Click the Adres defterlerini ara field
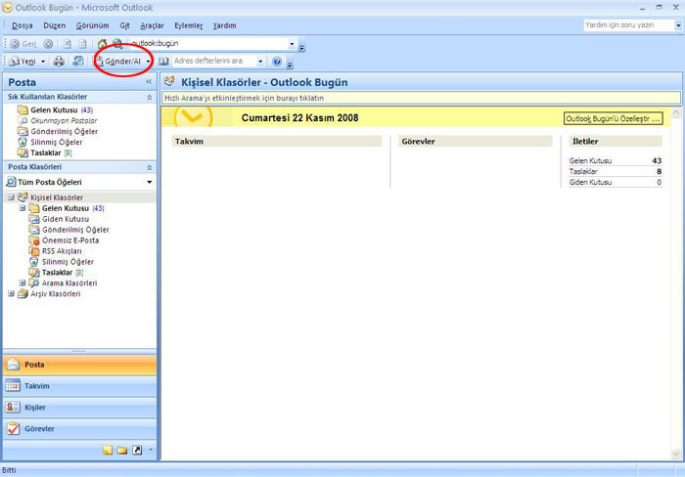Image resolution: width=685 pixels, height=477 pixels. [x=214, y=62]
